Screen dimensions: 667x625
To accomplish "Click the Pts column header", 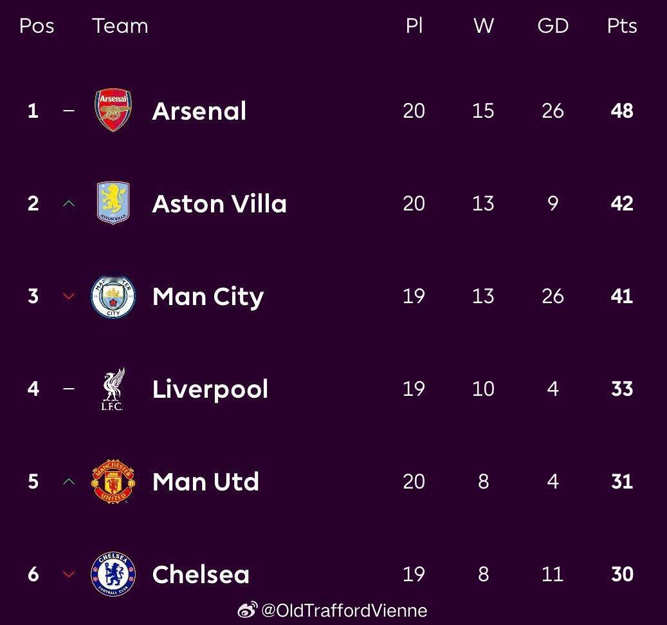I will click(622, 26).
